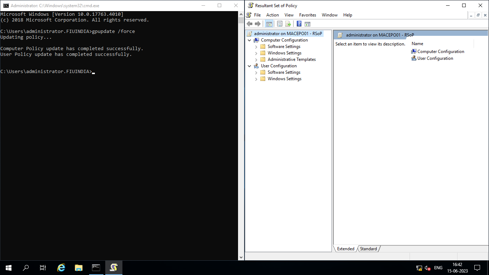Screen dimensions: 489x275
Task: Open the Action menu
Action: [x=272, y=15]
